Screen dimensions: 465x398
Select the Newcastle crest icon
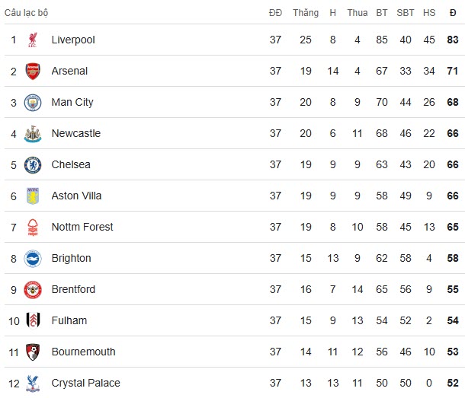coord(33,134)
